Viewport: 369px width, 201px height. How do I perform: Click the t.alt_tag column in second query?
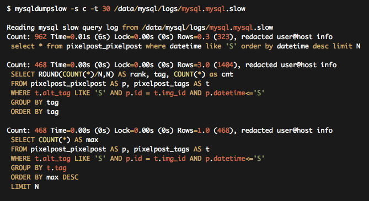52,93
